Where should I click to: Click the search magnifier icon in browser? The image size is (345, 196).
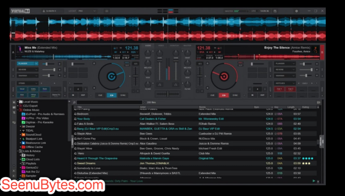74,102
